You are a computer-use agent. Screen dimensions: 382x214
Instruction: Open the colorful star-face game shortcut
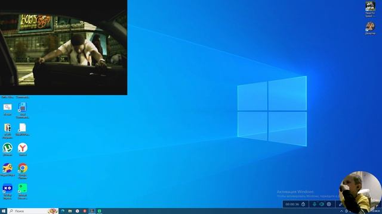click(x=8, y=168)
